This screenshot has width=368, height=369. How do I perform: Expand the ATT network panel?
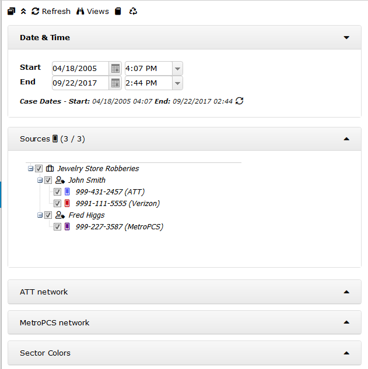[x=346, y=292]
